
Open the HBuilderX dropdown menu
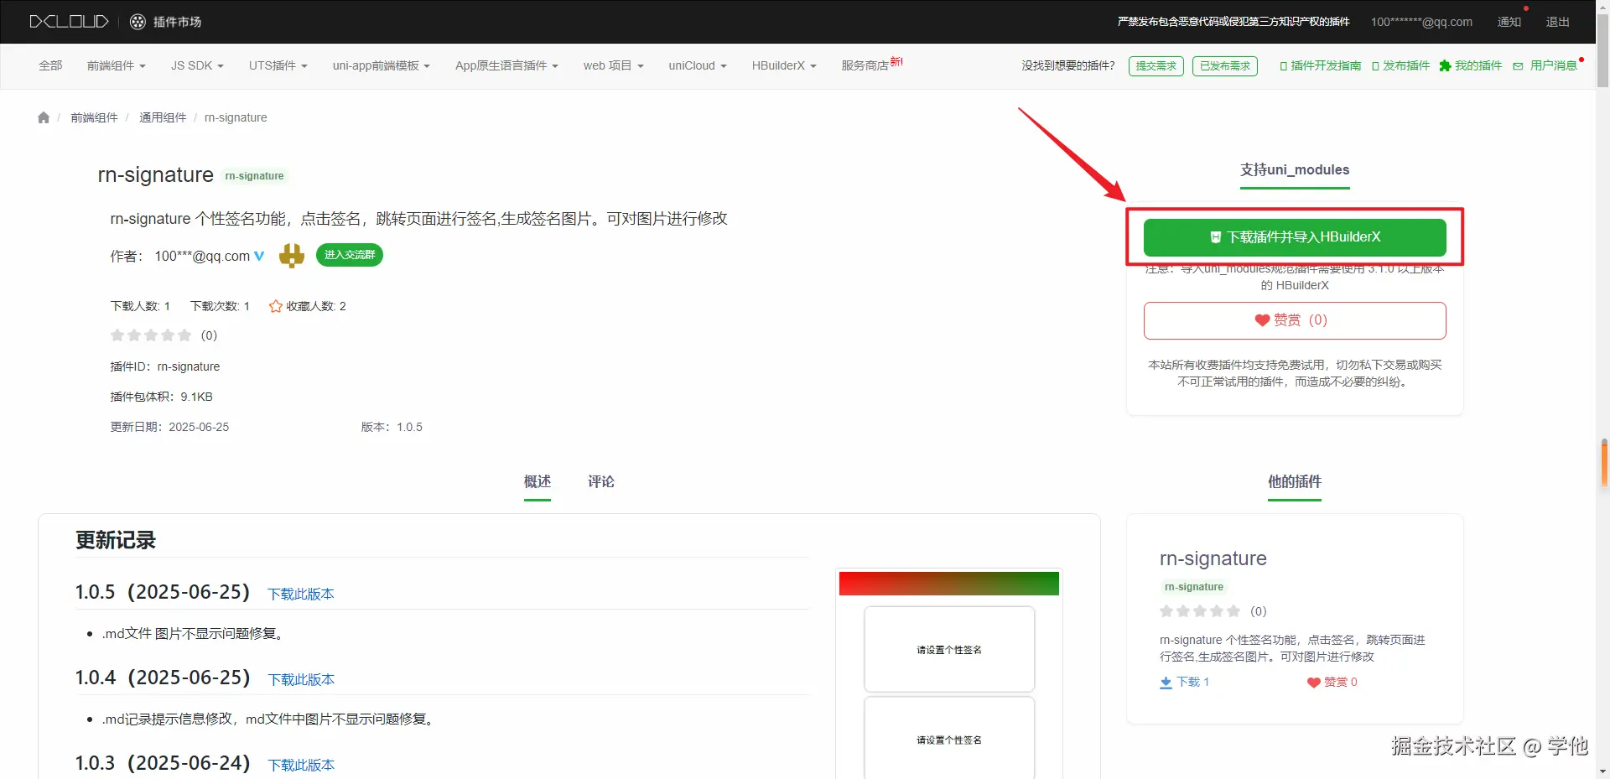784,65
